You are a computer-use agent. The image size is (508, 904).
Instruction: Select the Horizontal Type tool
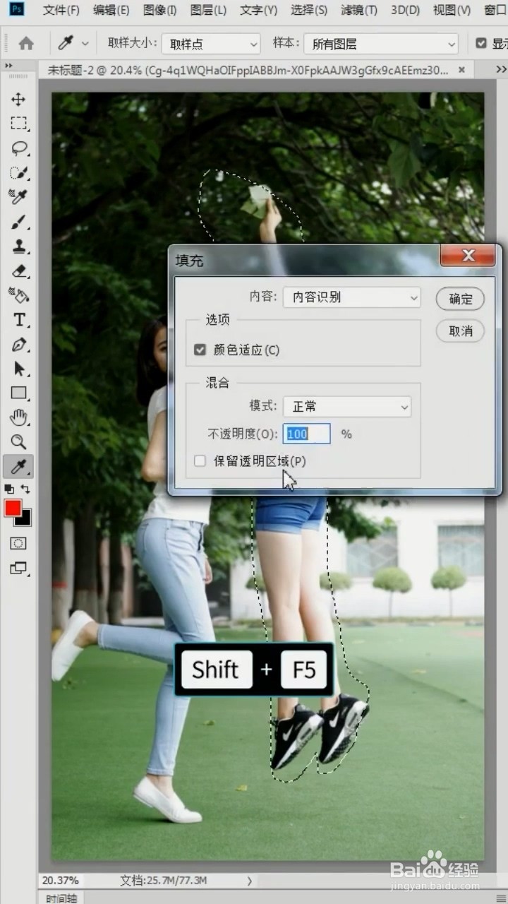point(18,320)
